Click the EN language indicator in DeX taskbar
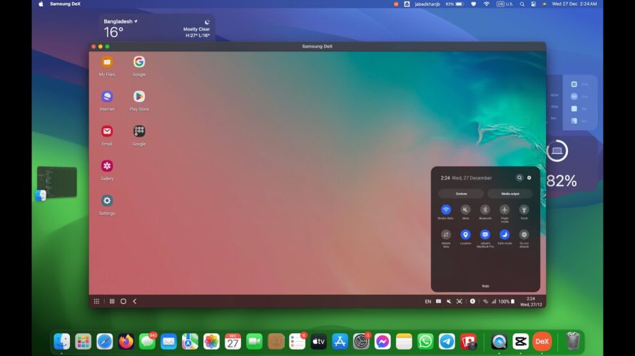This screenshot has height=356, width=635. click(427, 301)
